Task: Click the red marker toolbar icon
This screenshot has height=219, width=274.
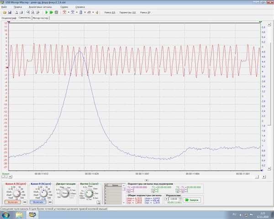Action: [64, 12]
